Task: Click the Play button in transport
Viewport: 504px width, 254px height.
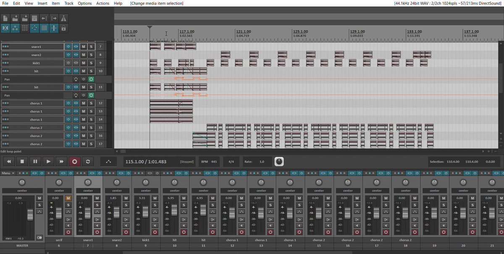Action: 48,161
